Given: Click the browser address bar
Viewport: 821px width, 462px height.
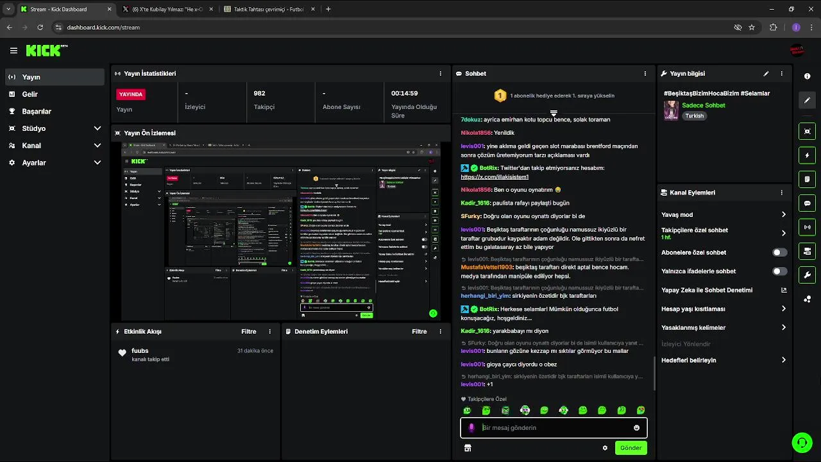Looking at the screenshot, I should coord(391,28).
